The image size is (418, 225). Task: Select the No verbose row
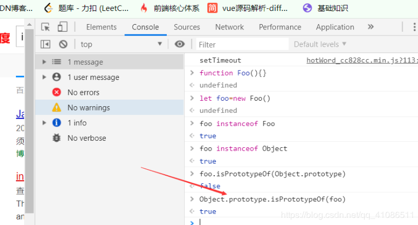[x=109, y=138]
